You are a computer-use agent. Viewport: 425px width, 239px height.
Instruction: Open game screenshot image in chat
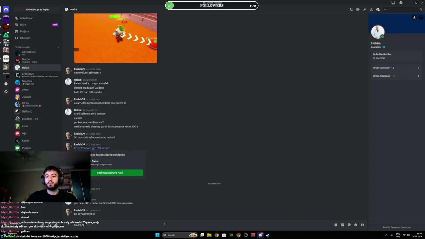[116, 38]
